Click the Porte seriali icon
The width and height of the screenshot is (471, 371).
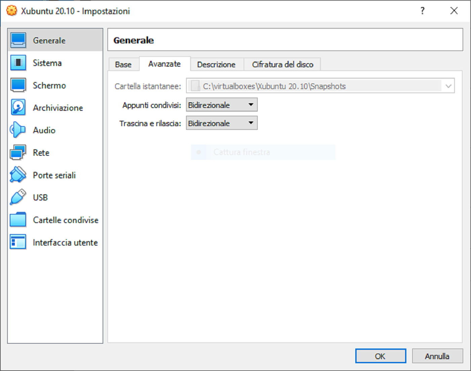[x=17, y=175]
